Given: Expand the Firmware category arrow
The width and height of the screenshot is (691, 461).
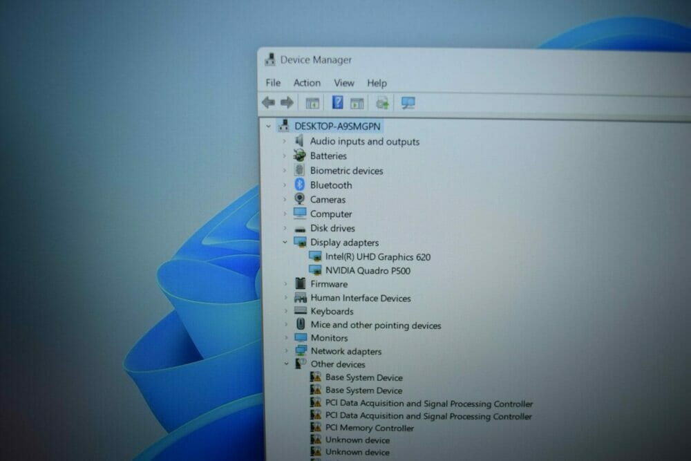Looking at the screenshot, I should tap(285, 284).
